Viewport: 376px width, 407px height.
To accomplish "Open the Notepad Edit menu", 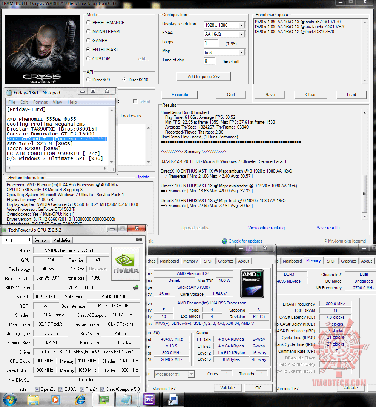I will (24, 102).
